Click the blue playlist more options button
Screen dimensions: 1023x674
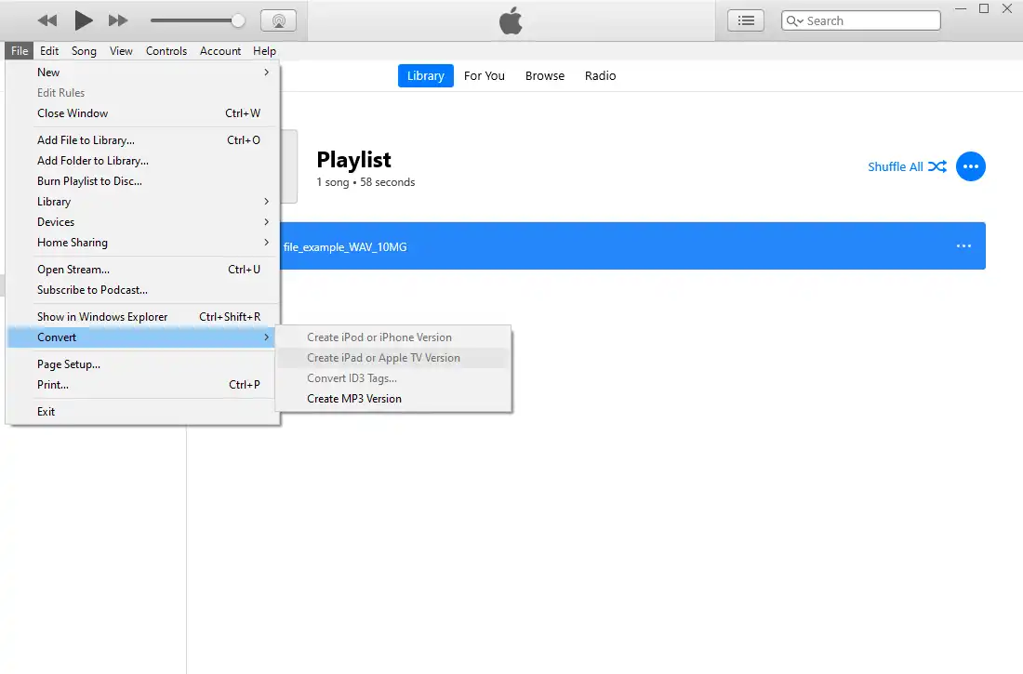970,166
